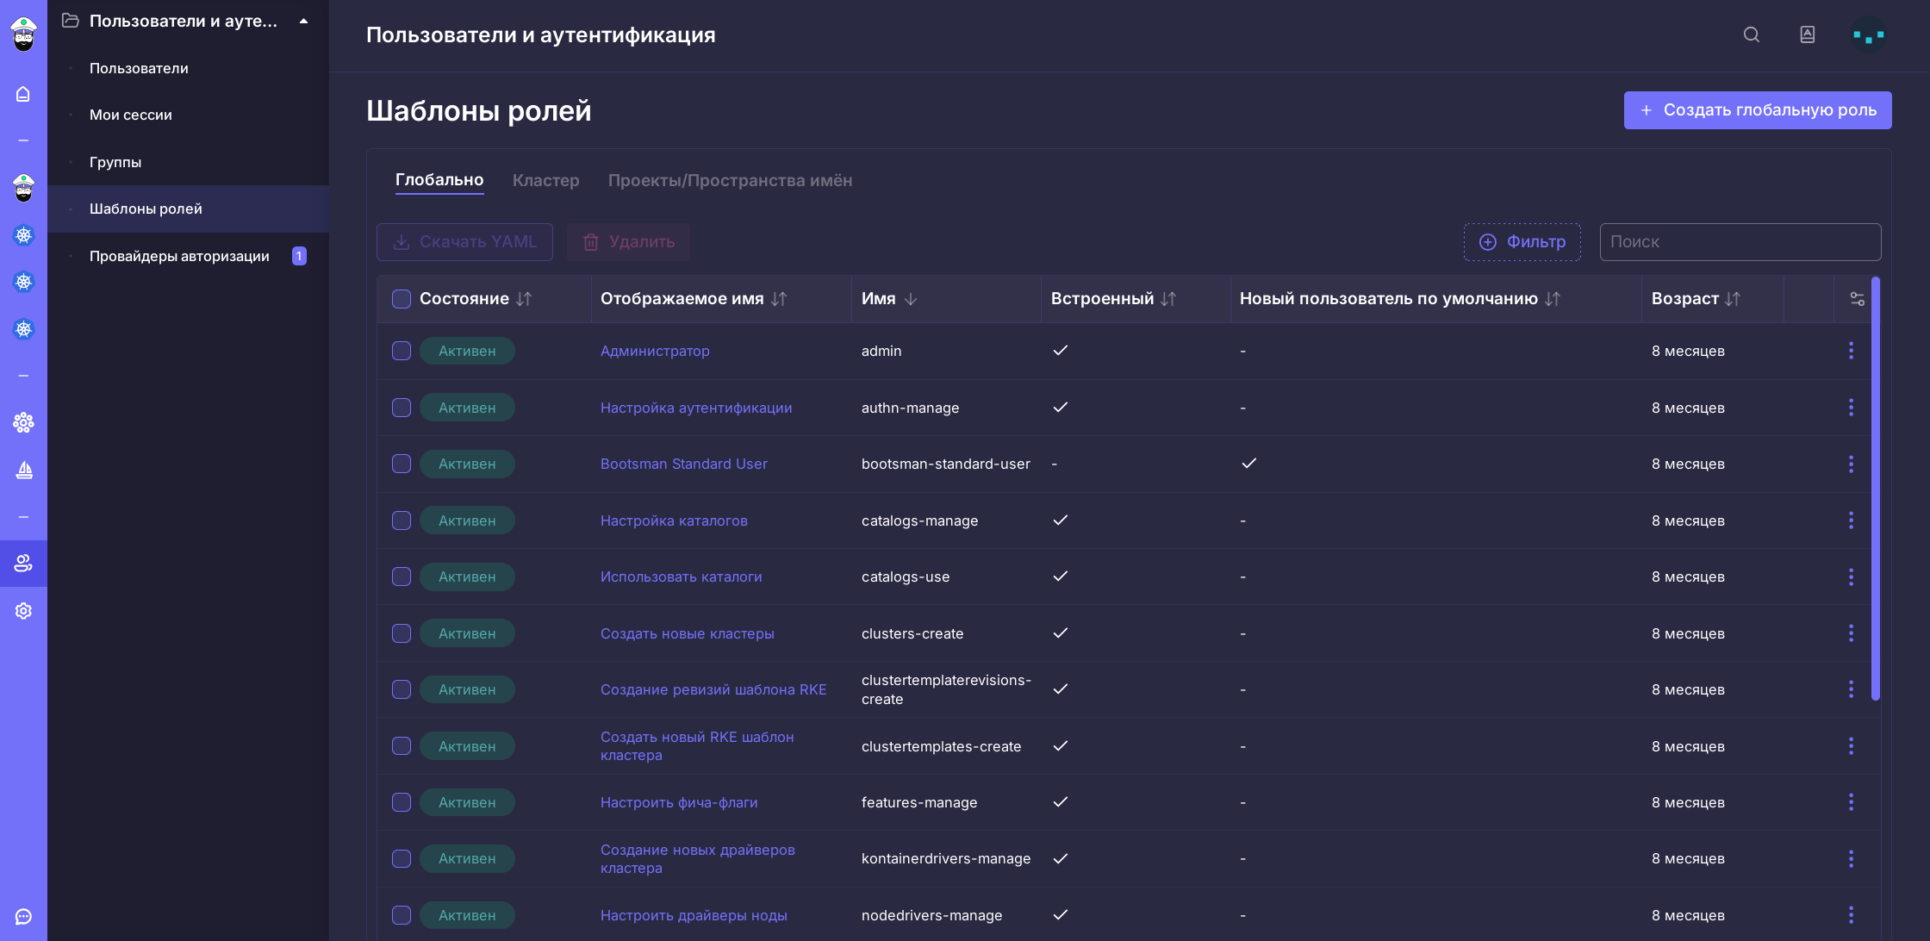Open the three-dot menu for kontainerdrivers-manage row
Screen dimensions: 1930x941
[x=1851, y=858]
